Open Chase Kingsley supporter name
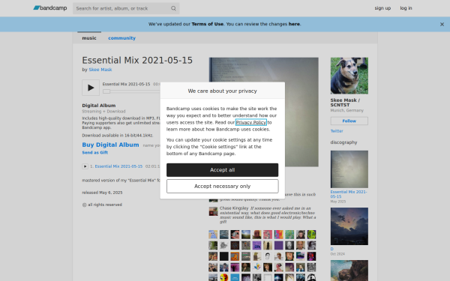 [x=234, y=208]
